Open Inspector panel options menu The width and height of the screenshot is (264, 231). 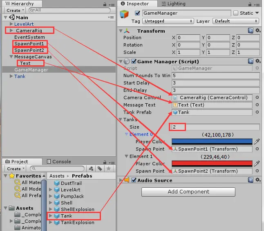click(257, 5)
